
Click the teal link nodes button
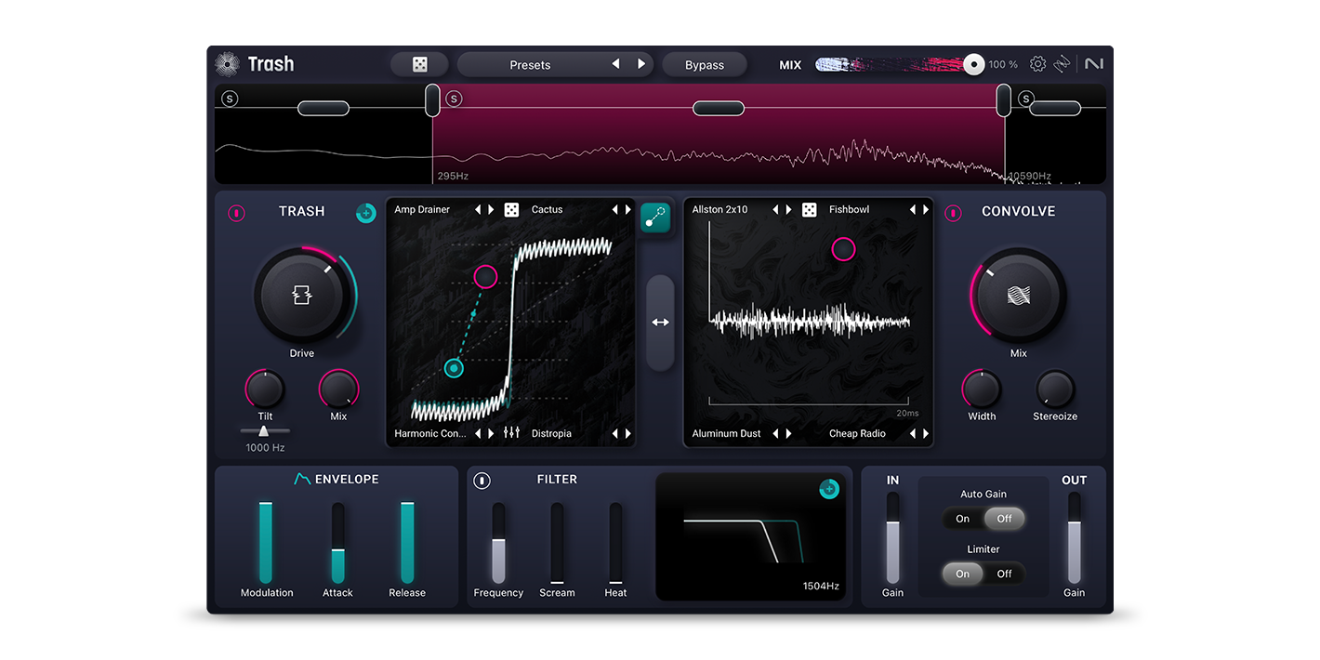click(655, 218)
